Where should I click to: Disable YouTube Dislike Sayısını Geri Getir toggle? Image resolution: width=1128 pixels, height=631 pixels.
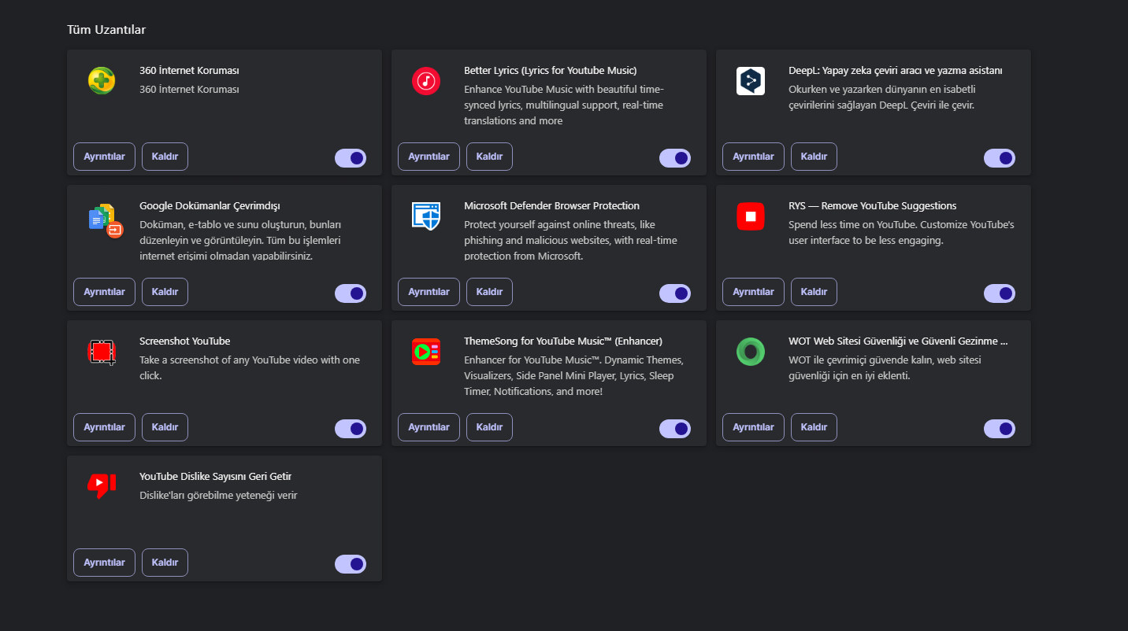(351, 564)
